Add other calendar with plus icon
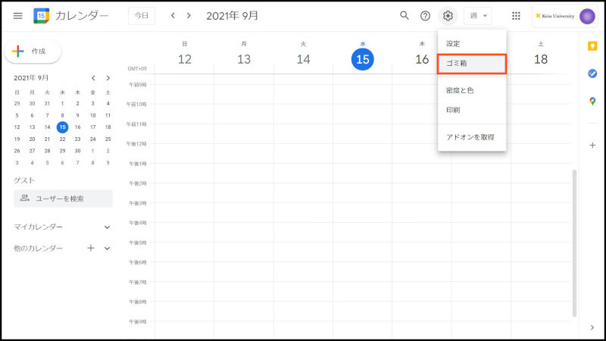The image size is (606, 341). pos(91,248)
